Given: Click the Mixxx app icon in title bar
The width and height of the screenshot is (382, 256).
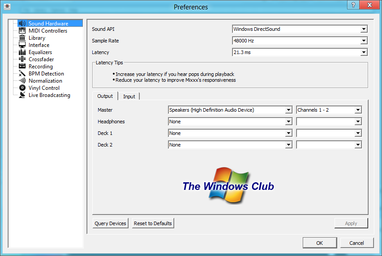Looking at the screenshot, I should tap(7, 7).
